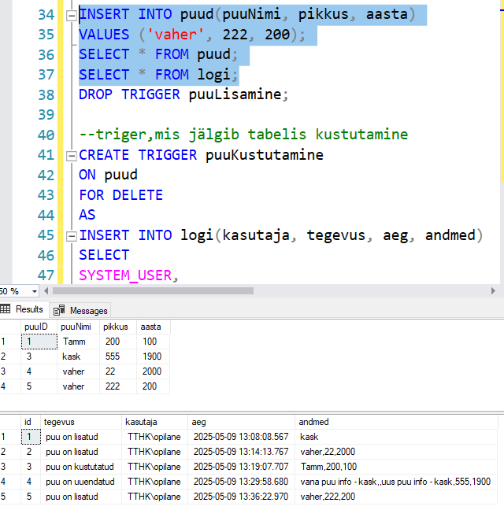Screen dimensions: 504x510
Task: Switch to the Messages tab
Action: pyautogui.click(x=87, y=310)
